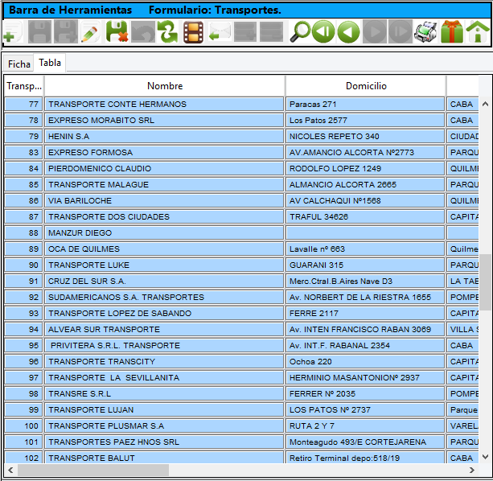Select OCA DE QUILMES cell
493x481 pixels.
tap(164, 249)
